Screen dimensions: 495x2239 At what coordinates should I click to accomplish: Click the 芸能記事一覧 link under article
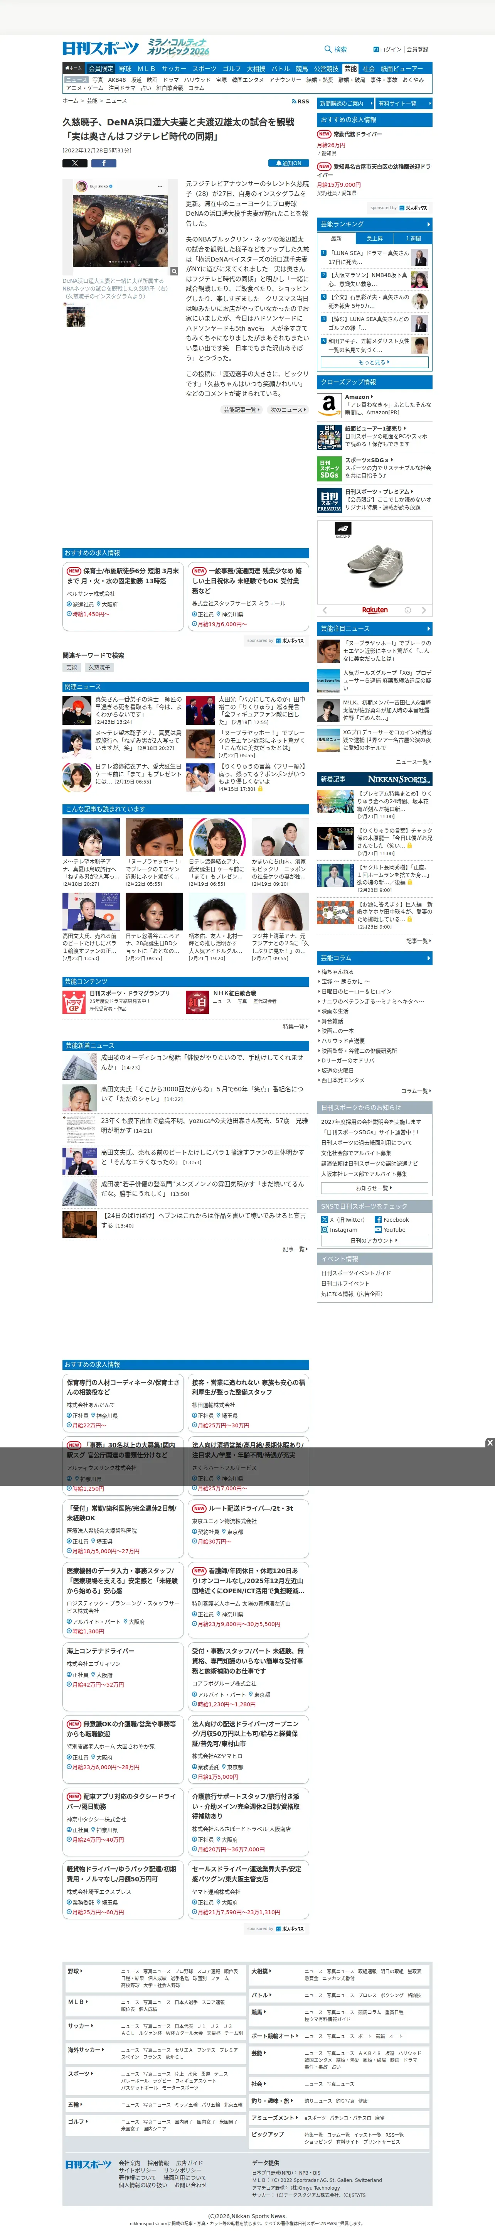click(x=241, y=409)
